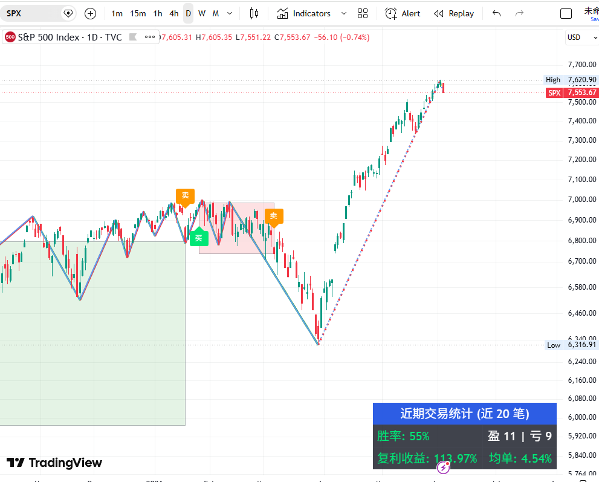Click the red 500 symbol logo
The height and width of the screenshot is (482, 599).
coord(10,37)
